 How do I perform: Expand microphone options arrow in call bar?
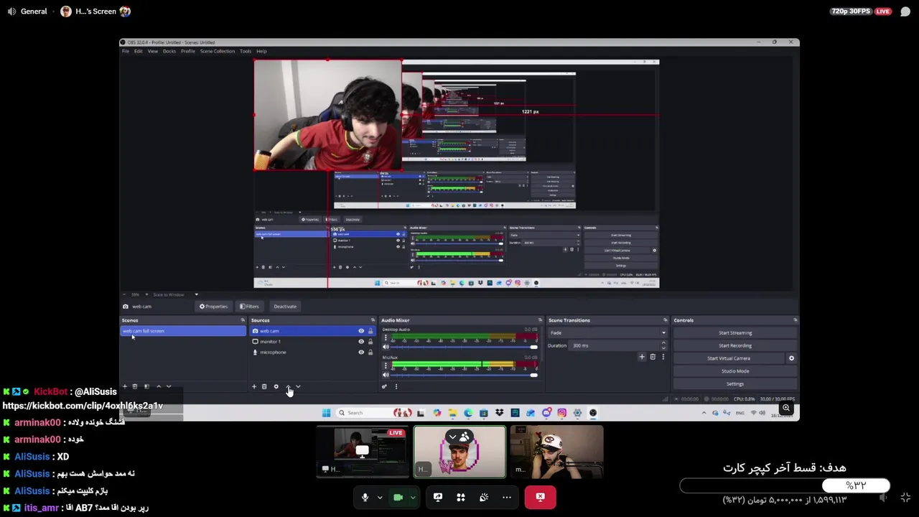click(x=380, y=497)
